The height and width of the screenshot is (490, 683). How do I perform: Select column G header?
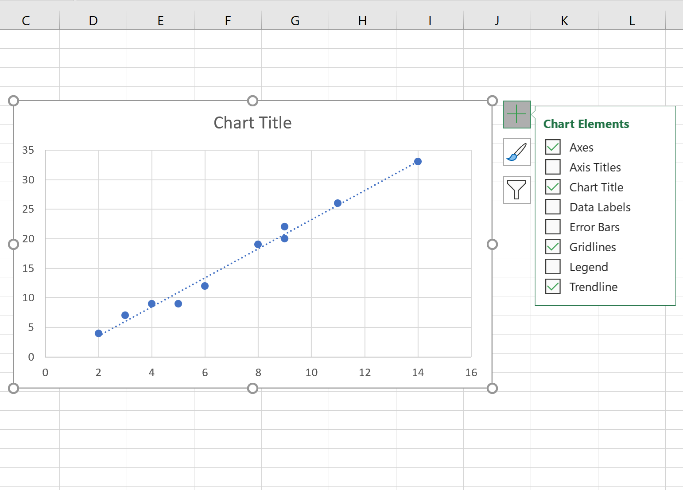(x=295, y=20)
